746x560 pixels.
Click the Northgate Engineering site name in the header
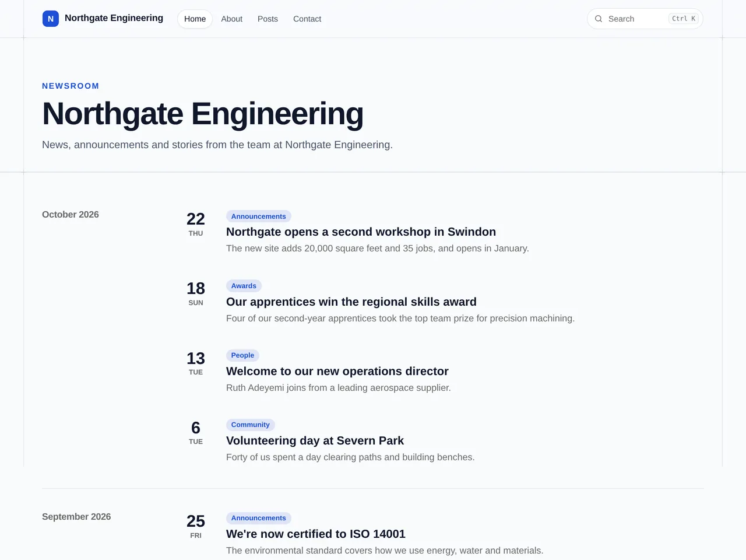click(114, 18)
